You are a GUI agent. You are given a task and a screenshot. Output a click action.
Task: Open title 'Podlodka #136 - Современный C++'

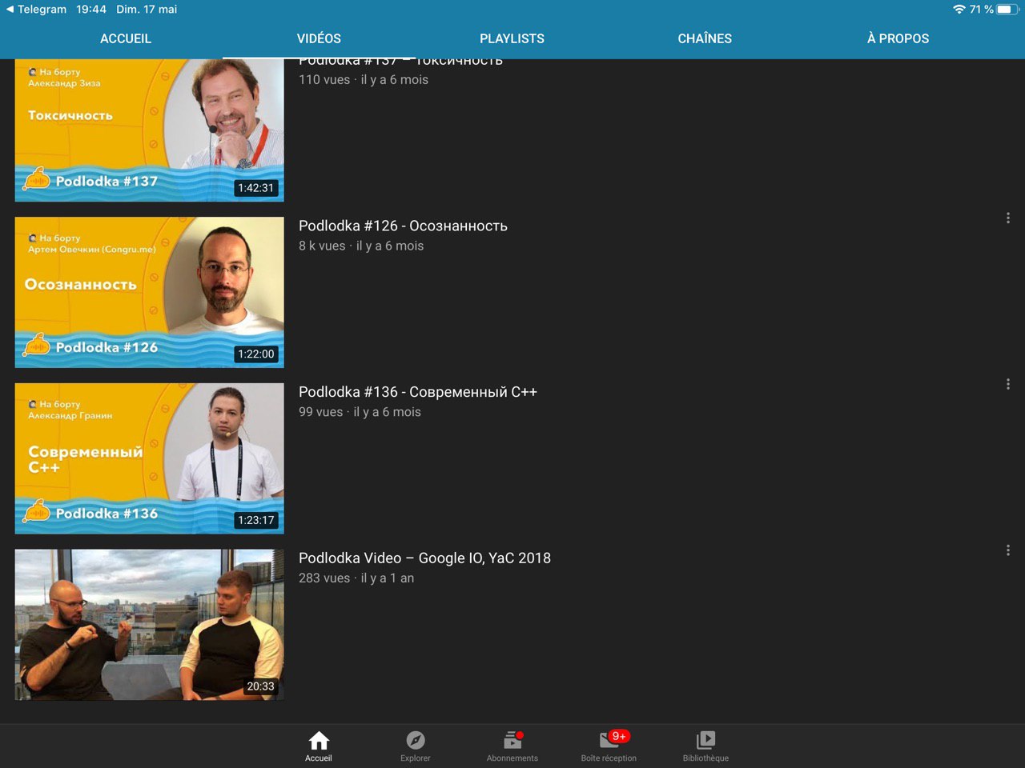pos(418,392)
